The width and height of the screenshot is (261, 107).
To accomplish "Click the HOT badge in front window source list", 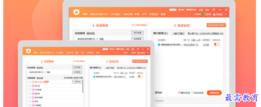I will pyautogui.click(x=46, y=82).
